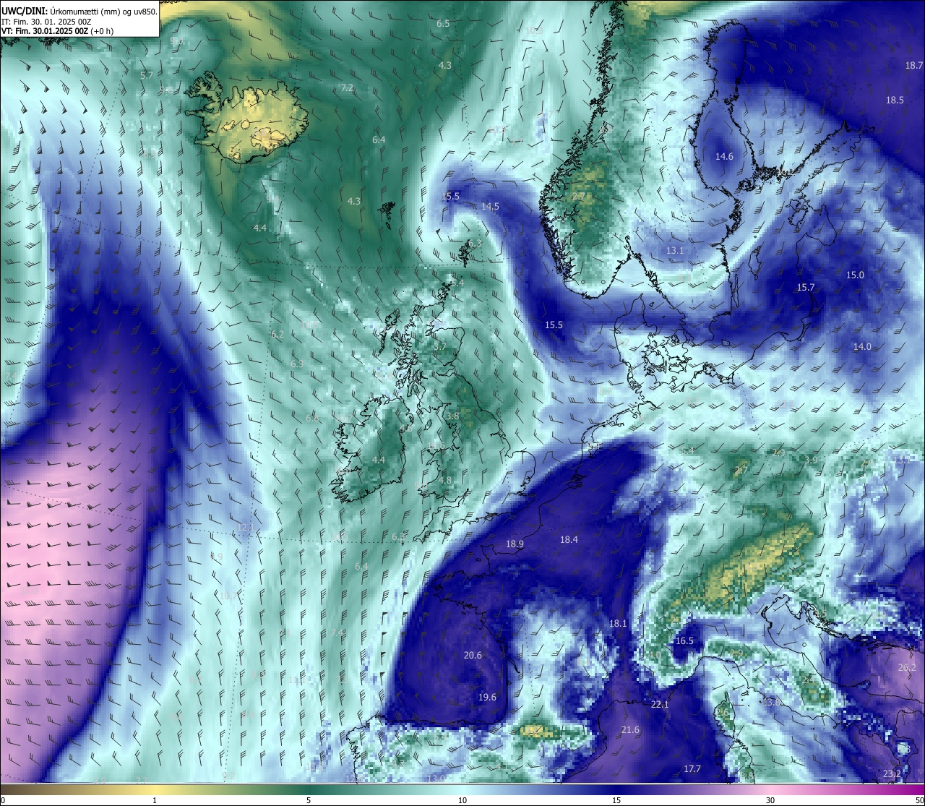Click the 13.1 value label
925x806 pixels.
pyautogui.click(x=675, y=250)
